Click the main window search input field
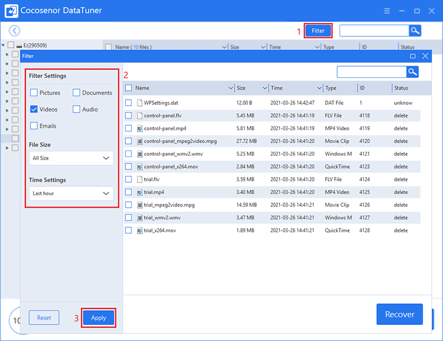The width and height of the screenshot is (443, 341). coord(374,31)
